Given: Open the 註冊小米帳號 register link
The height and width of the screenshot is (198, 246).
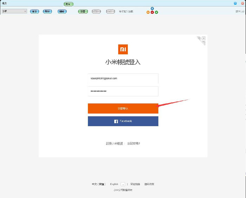Looking at the screenshot, I should pyautogui.click(x=114, y=143).
